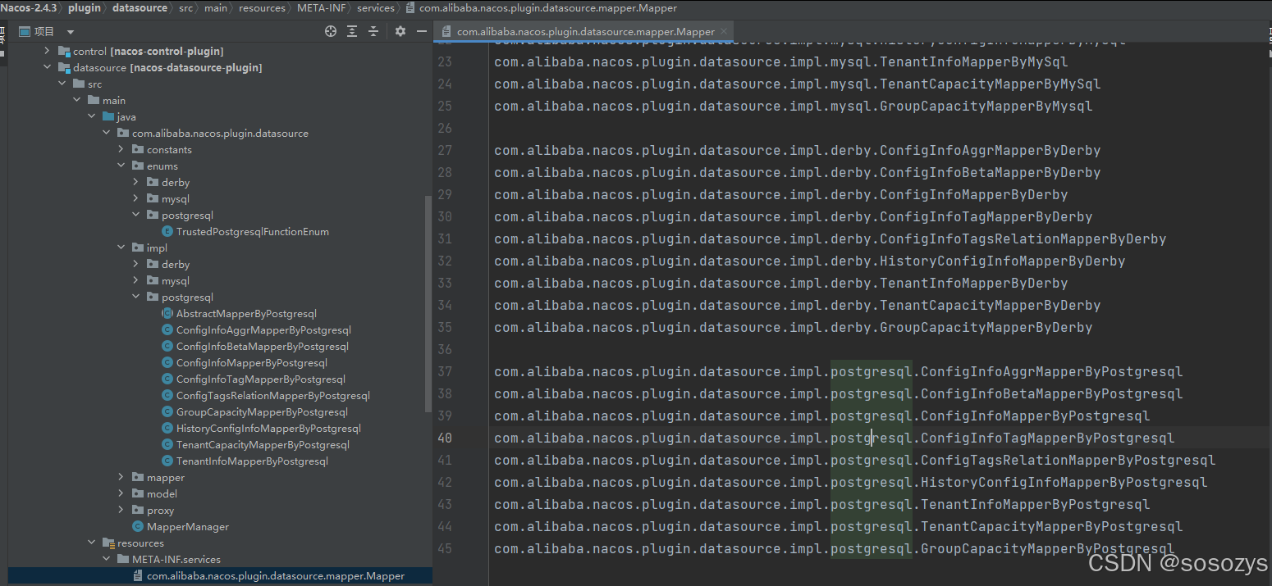1272x586 pixels.
Task: Click line 41 ConfigTagsRelationMapperByPostgresql entry
Action: 854,460
